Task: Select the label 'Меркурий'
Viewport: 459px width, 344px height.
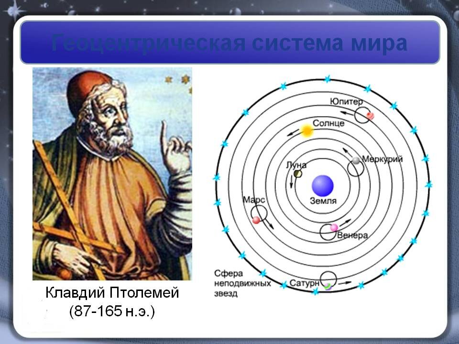Action: point(382,159)
